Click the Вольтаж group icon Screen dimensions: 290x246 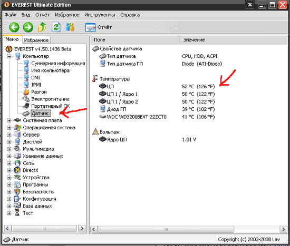click(x=95, y=131)
